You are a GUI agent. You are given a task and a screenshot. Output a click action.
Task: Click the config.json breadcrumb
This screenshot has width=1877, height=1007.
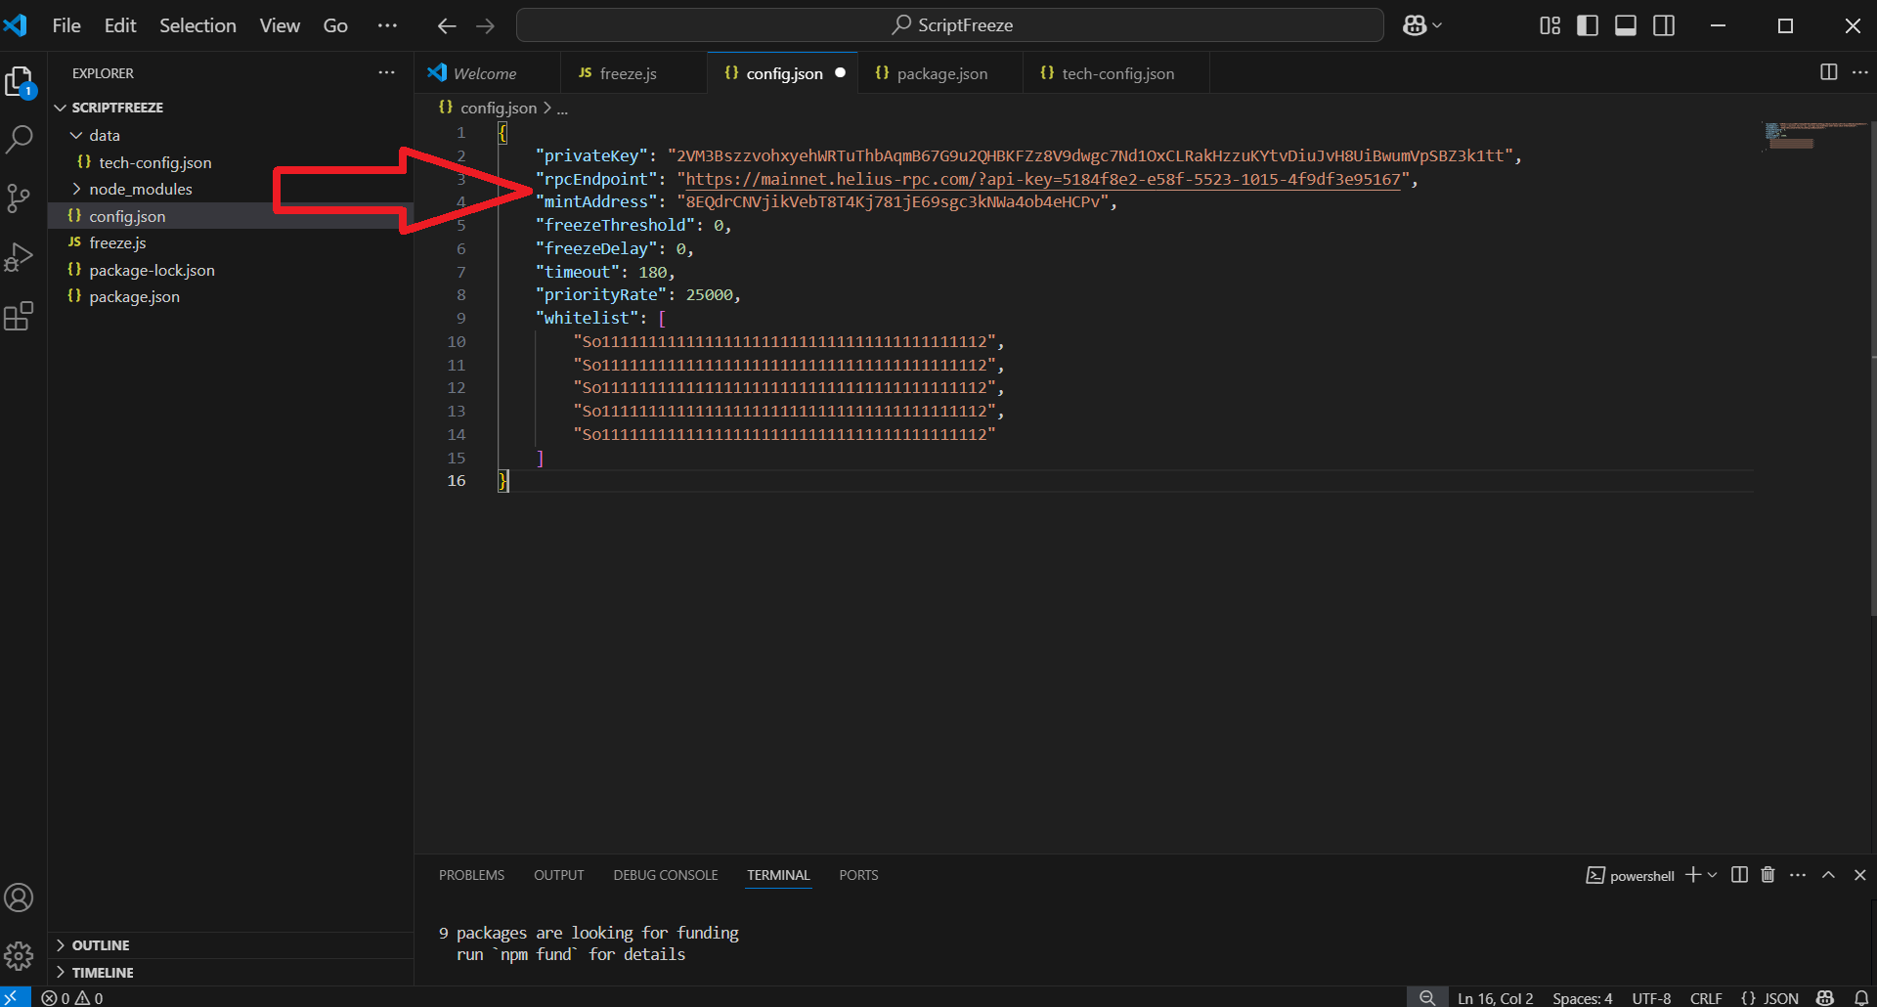pos(499,109)
